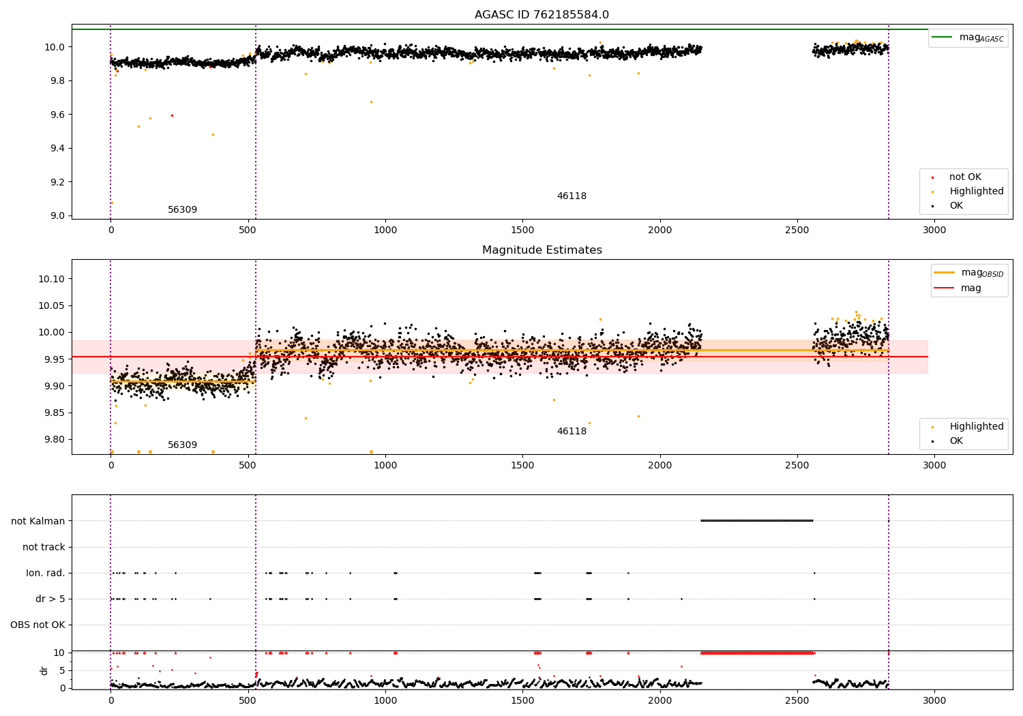This screenshot has height=716, width=1023.
Task: Click the 'not Kalman' row label
Action: pos(38,521)
